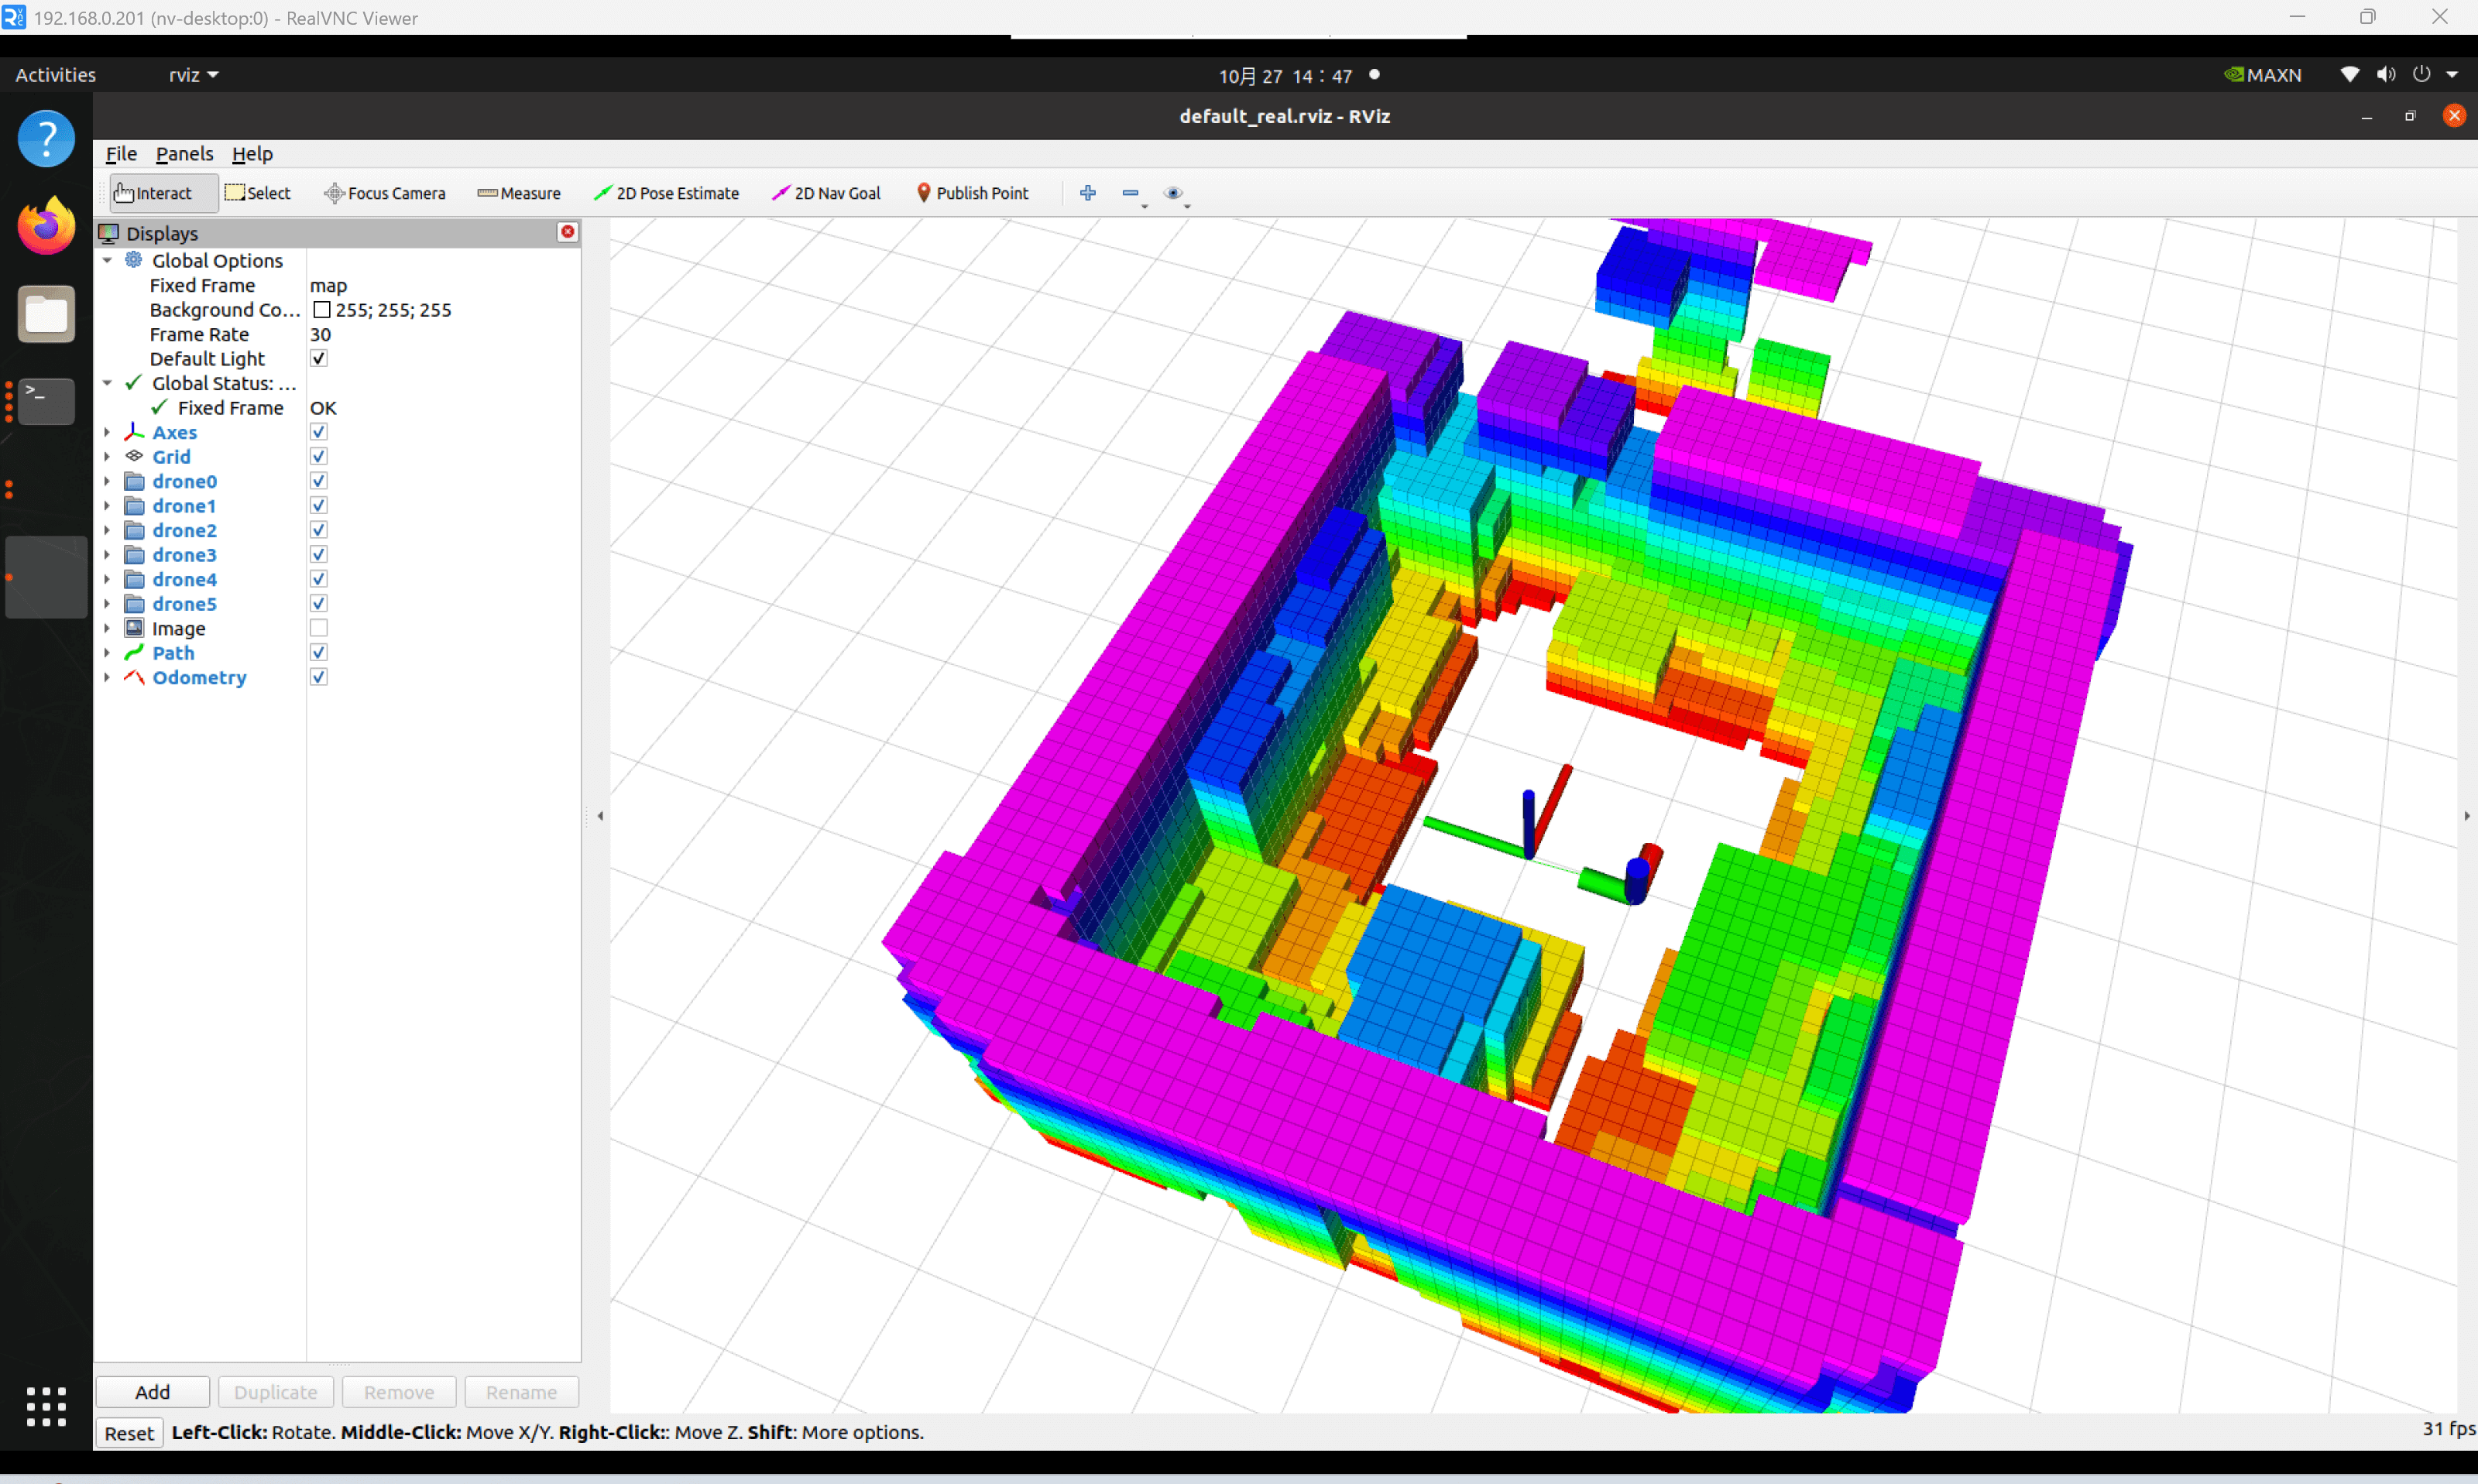Image resolution: width=2478 pixels, height=1484 pixels.
Task: Open the File menu
Action: [121, 154]
